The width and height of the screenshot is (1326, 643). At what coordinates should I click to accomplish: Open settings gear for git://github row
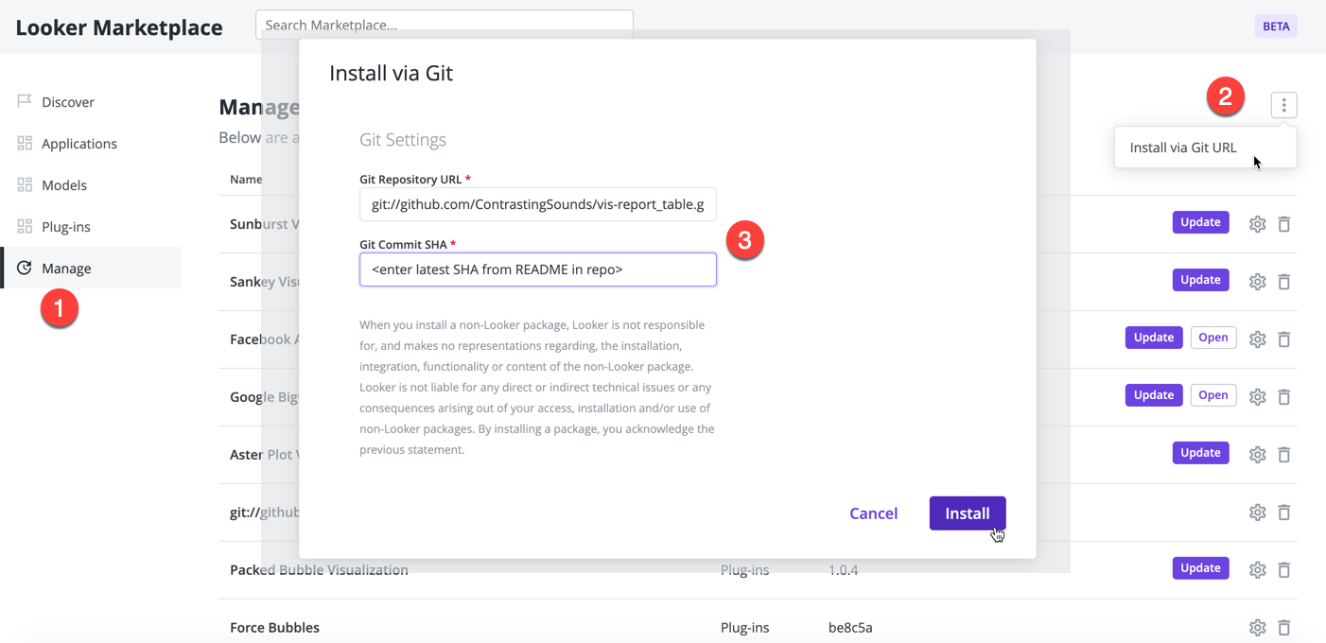[x=1257, y=513]
